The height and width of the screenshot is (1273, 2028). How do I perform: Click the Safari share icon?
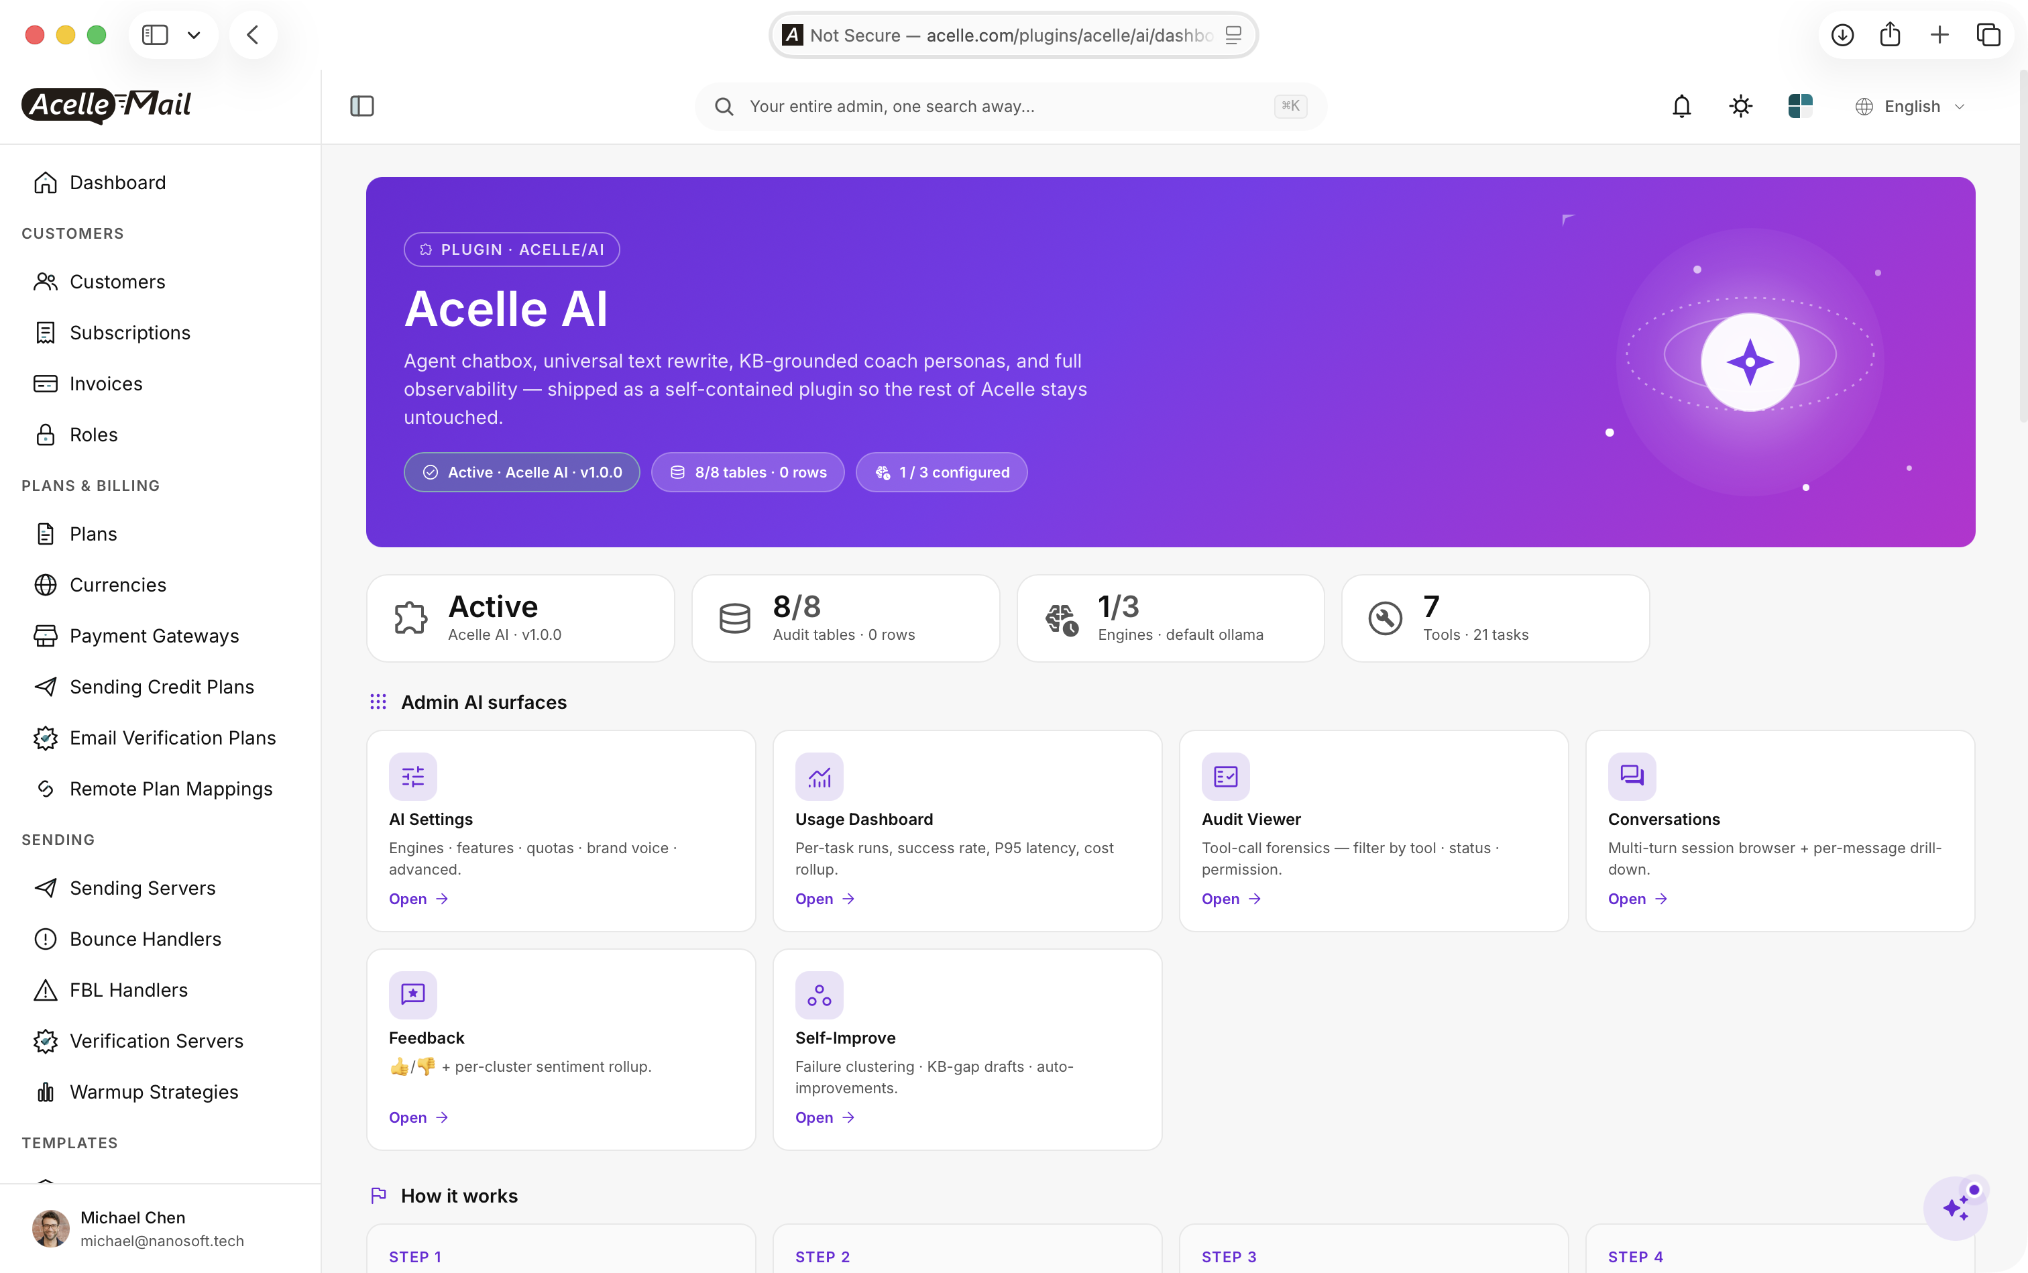pyautogui.click(x=1890, y=34)
